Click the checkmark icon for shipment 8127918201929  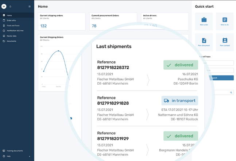pyautogui.click(x=169, y=136)
